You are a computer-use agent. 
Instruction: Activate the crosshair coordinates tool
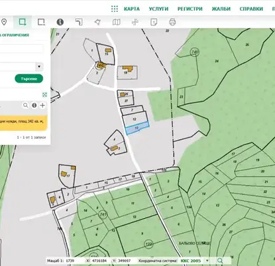(x=135, y=22)
